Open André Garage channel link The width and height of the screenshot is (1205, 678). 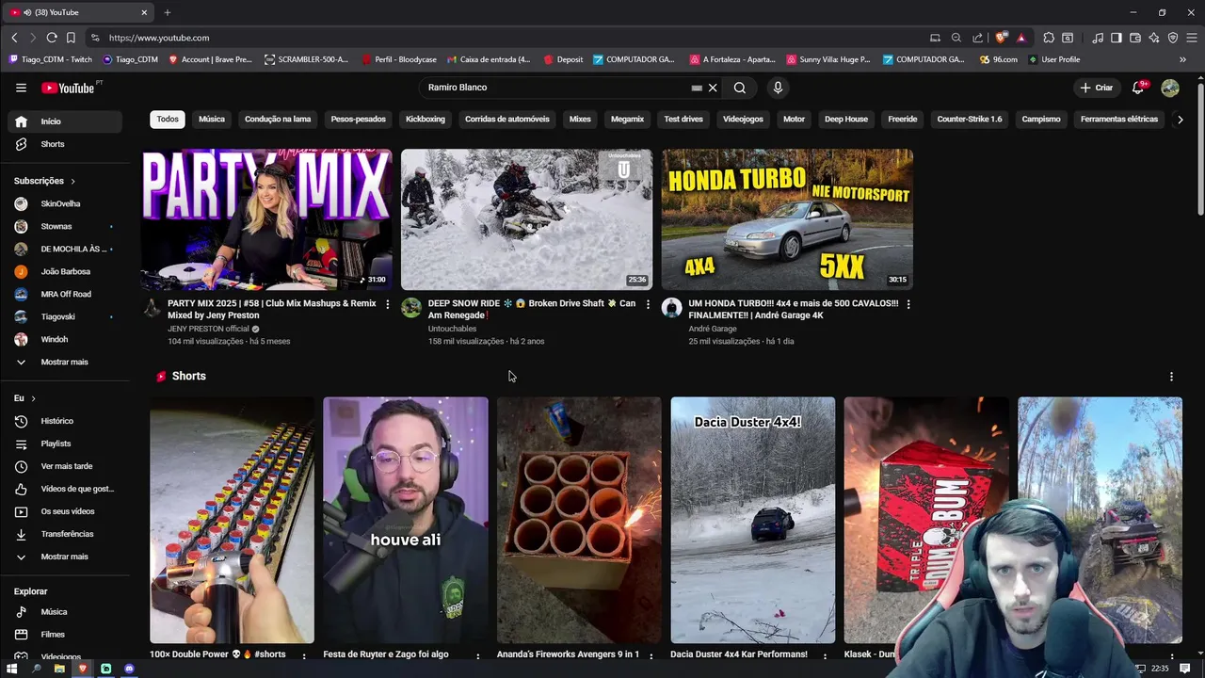click(x=713, y=329)
